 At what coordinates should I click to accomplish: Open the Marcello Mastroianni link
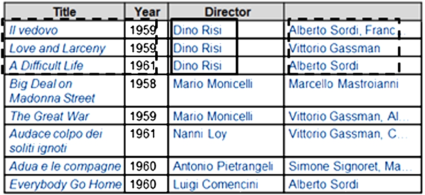click(344, 84)
